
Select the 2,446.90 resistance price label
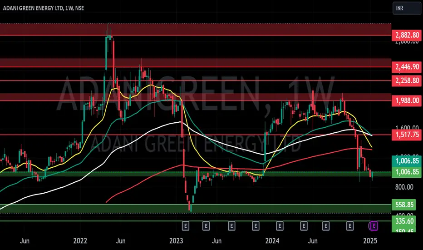pyautogui.click(x=407, y=67)
